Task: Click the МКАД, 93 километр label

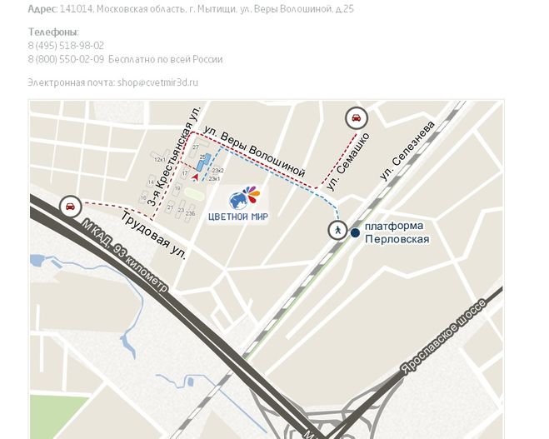Action: coord(124,255)
